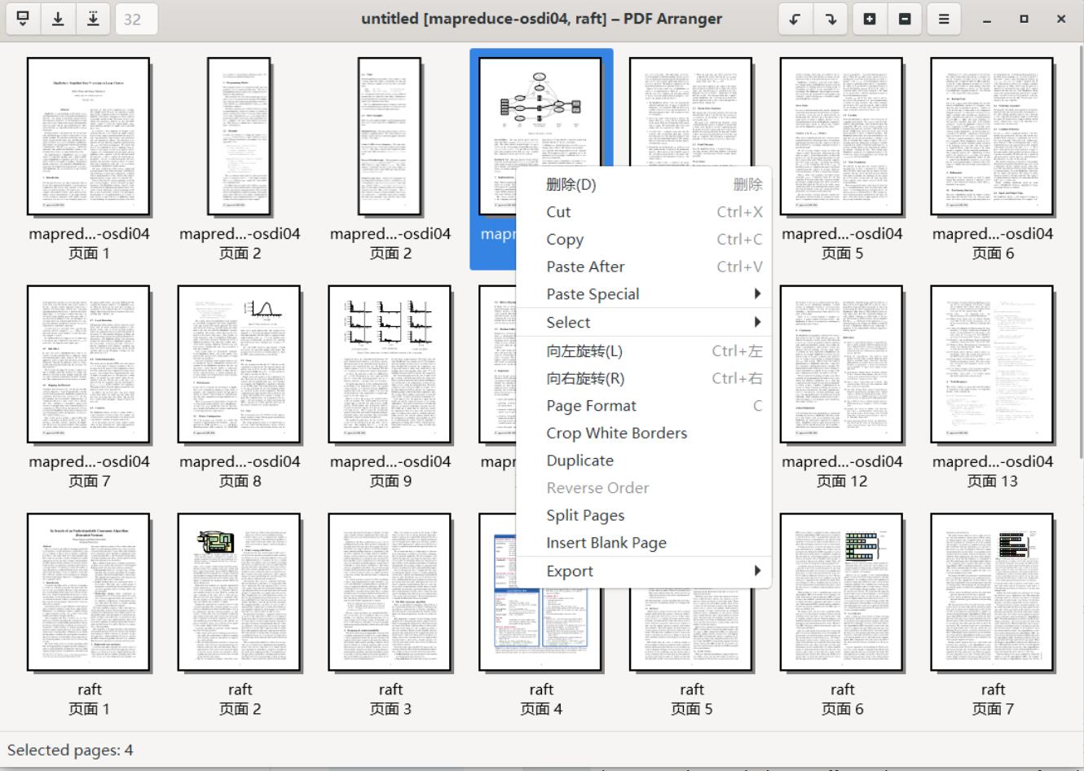This screenshot has width=1084, height=771.
Task: Choose Duplicate from the context menu
Action: [579, 460]
